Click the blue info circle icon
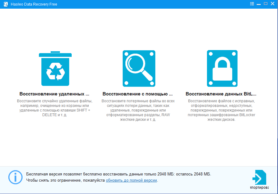The height and width of the screenshot is (194, 278). 15,177
